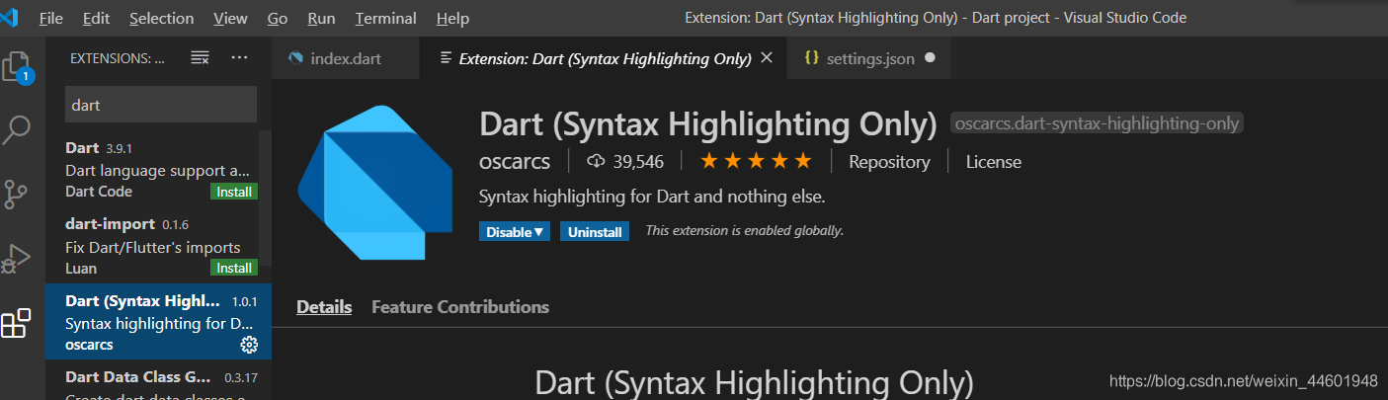Open the Source Control view icon
Viewport: 1388px width, 400px height.
[17, 194]
